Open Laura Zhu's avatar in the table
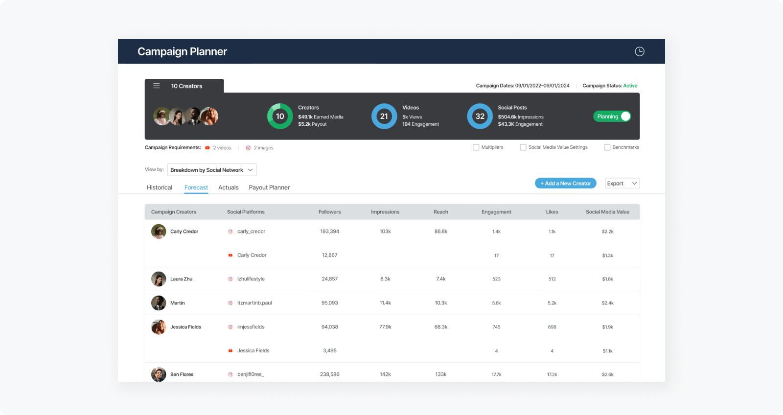 tap(159, 279)
